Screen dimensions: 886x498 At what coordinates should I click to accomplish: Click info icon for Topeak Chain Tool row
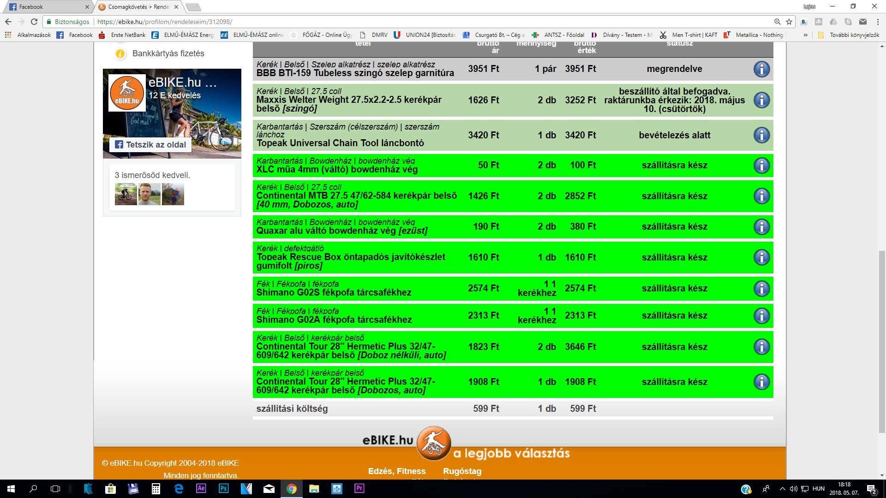pos(761,135)
